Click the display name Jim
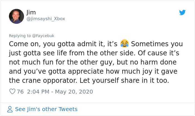The height and width of the screenshot is (116, 195). 31,12
